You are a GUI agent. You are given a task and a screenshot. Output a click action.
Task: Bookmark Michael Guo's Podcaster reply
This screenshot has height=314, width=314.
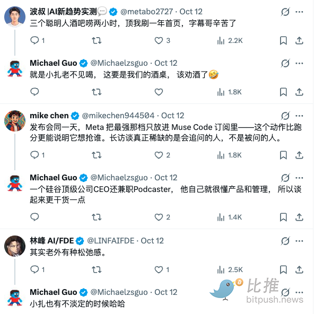(283, 217)
